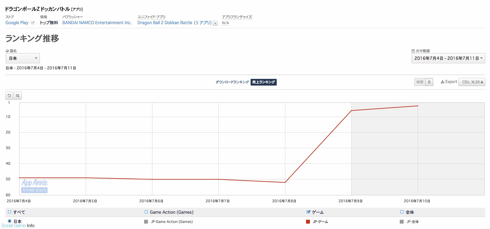This screenshot has height=229, width=490.
Task: Click the トップ無料 price text
Action: tap(49, 23)
